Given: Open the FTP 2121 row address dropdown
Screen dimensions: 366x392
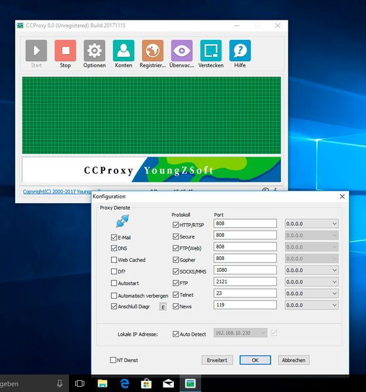Looking at the screenshot, I should (x=312, y=282).
